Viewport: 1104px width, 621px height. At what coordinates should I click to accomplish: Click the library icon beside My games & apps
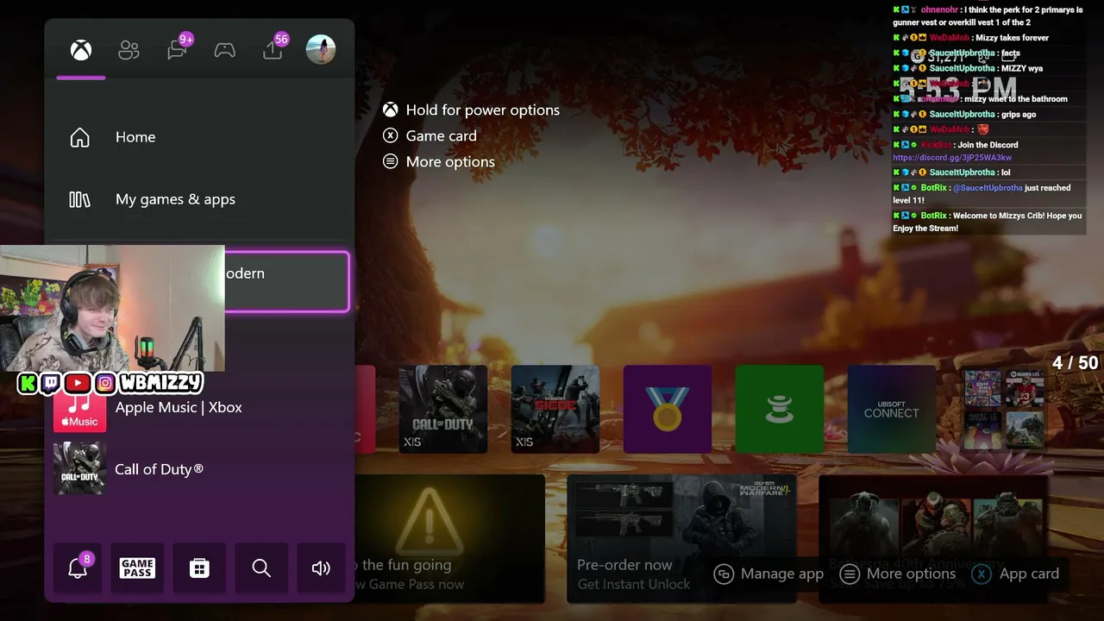(79, 199)
